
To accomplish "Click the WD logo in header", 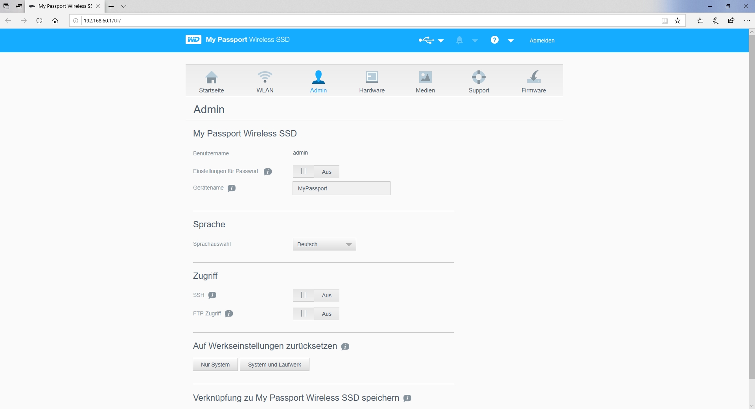I will coord(193,40).
